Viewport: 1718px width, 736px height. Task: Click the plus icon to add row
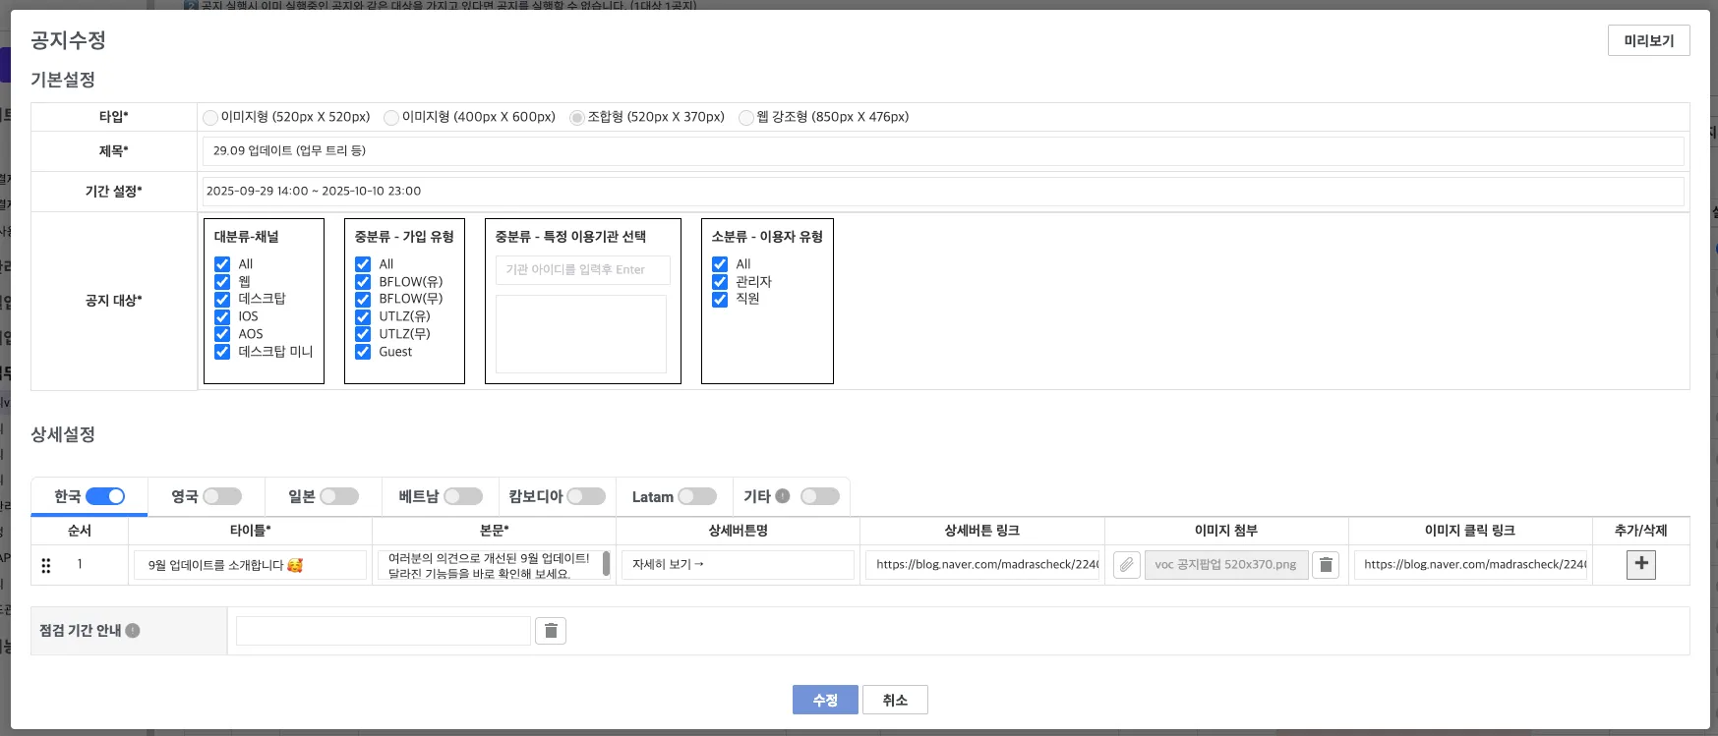point(1640,564)
